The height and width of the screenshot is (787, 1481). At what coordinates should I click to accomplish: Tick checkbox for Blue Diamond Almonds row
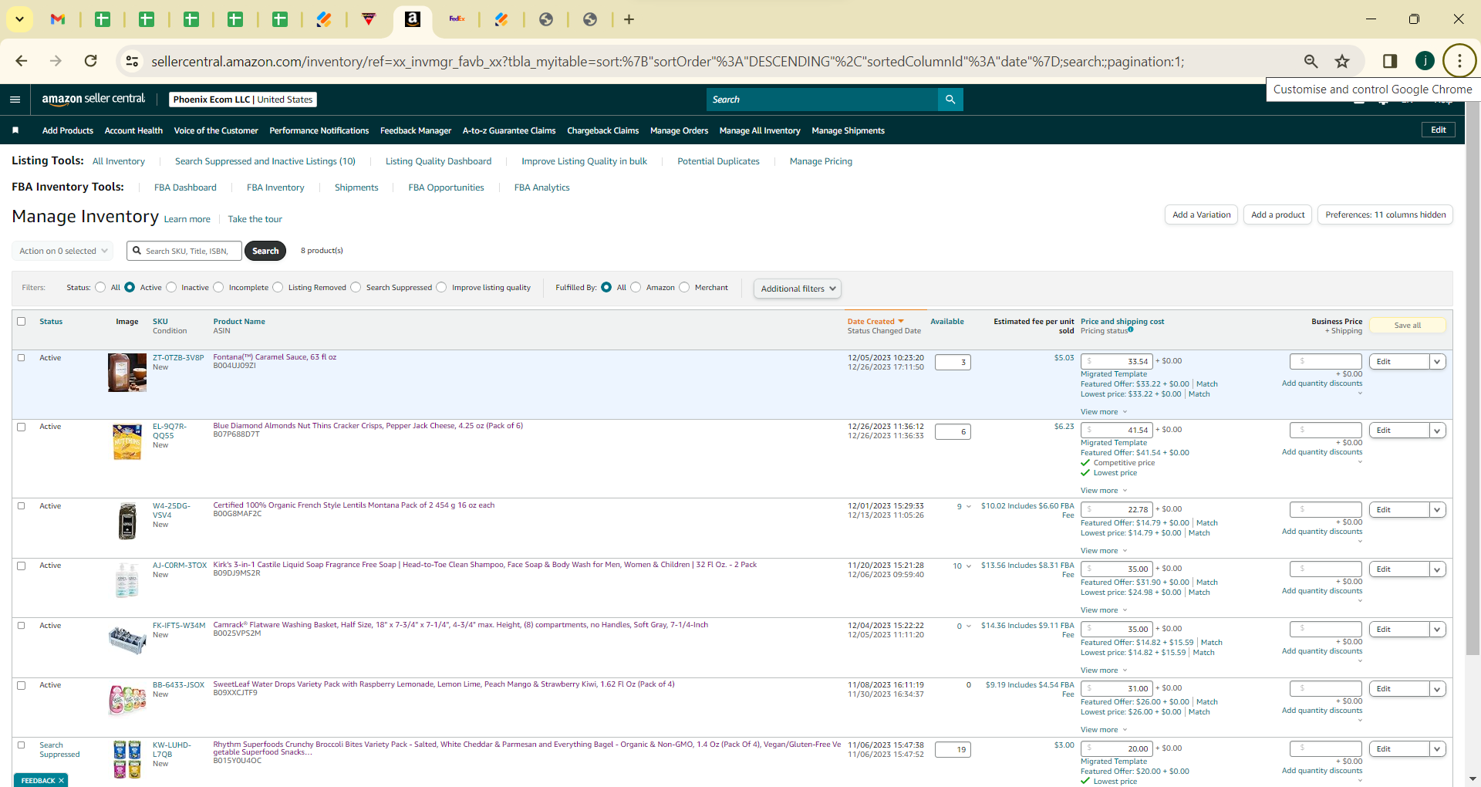(x=22, y=427)
